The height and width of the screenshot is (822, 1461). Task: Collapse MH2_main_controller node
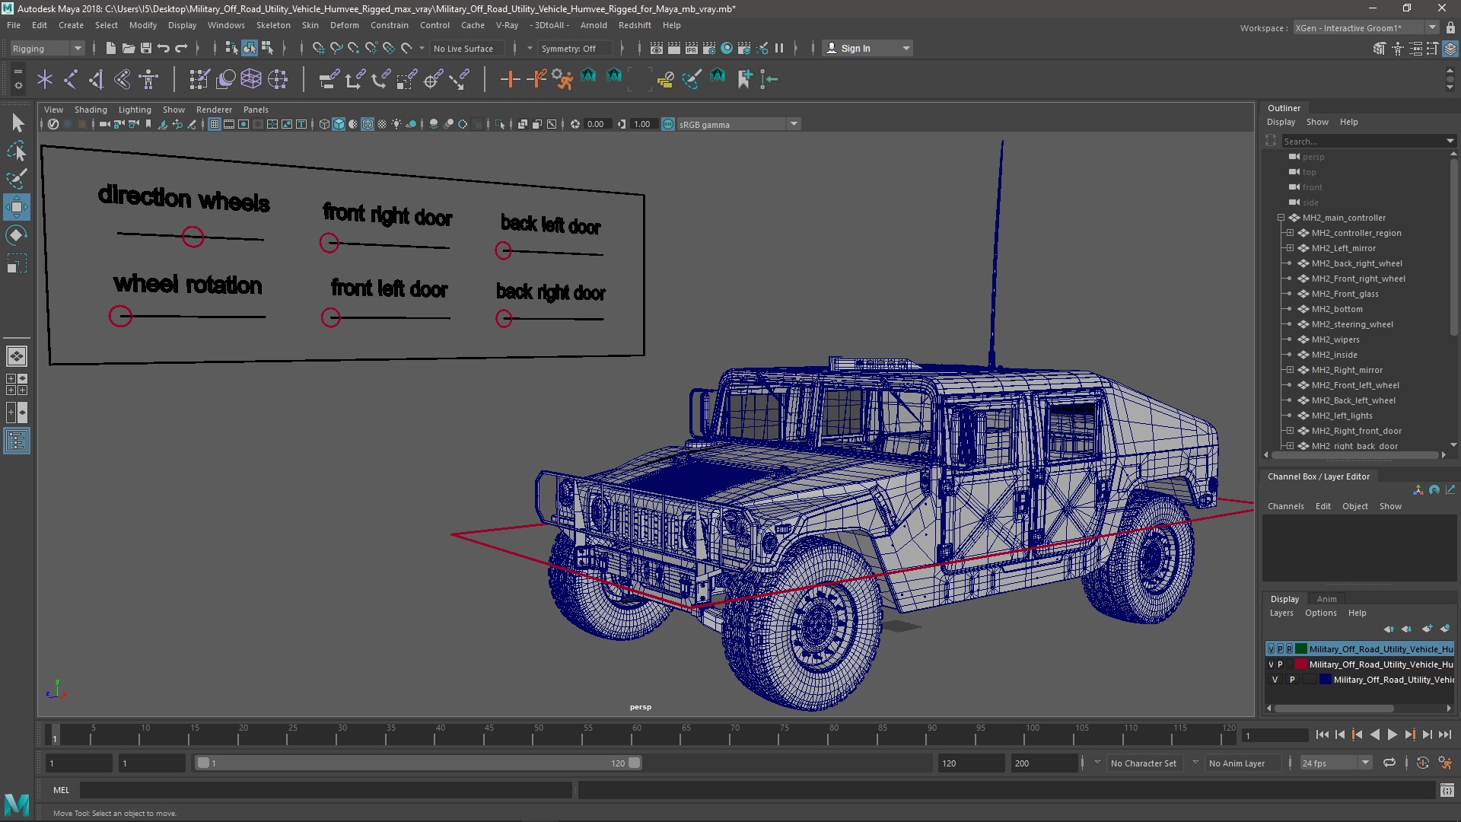1281,218
